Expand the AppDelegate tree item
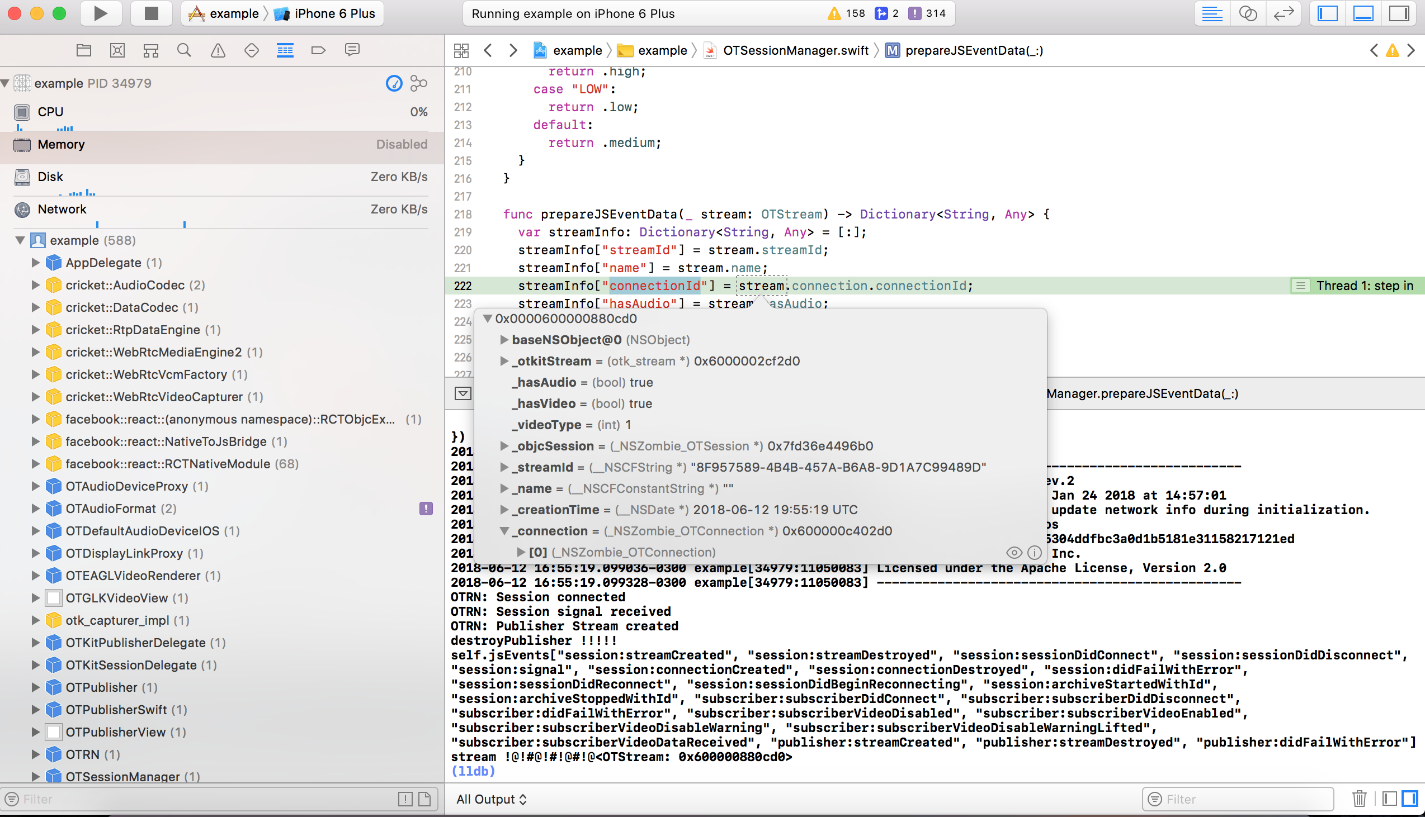Image resolution: width=1425 pixels, height=817 pixels. tap(36, 262)
